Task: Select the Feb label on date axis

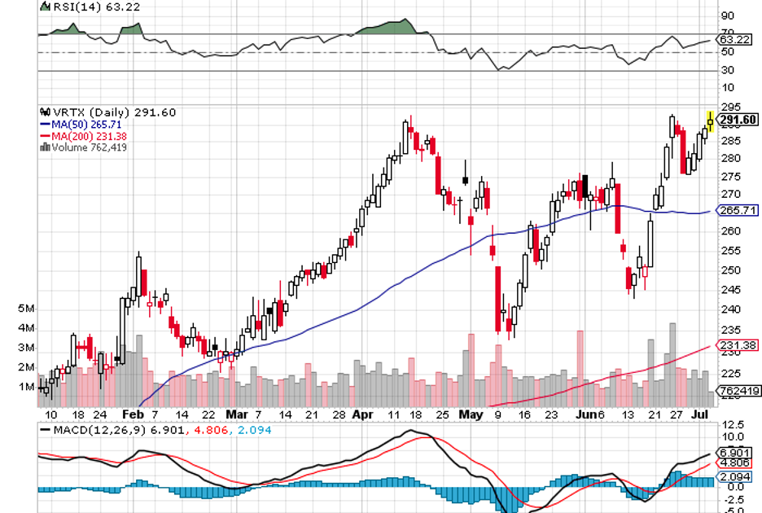Action: (x=132, y=414)
